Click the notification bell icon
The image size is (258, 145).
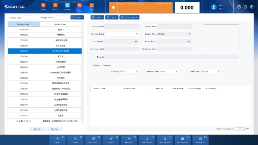pos(113,7)
